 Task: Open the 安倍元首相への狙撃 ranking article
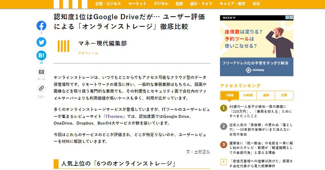[261, 164]
